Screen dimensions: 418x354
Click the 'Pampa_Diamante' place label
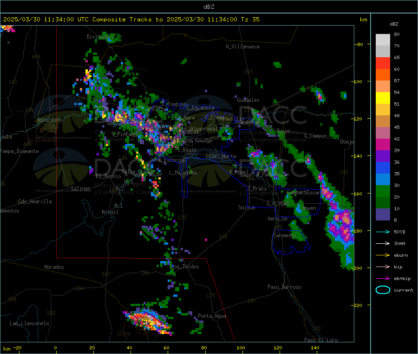click(20, 151)
